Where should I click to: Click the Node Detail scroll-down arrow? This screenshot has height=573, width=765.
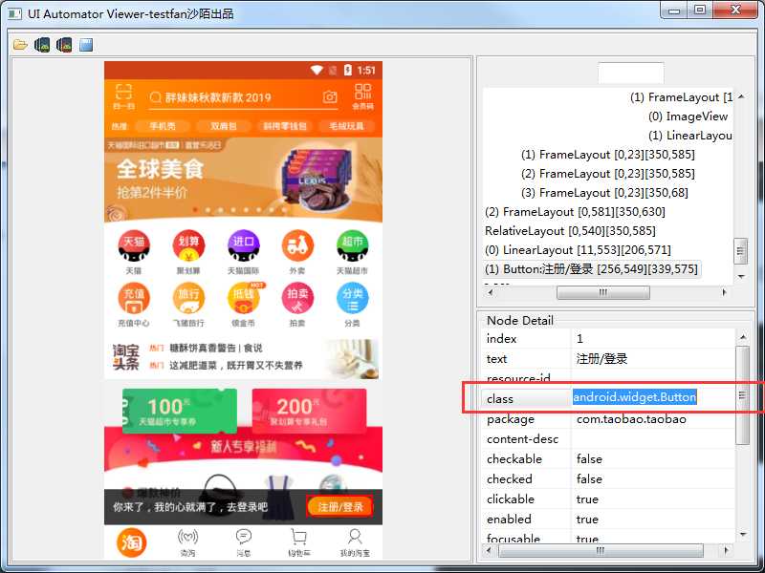743,535
